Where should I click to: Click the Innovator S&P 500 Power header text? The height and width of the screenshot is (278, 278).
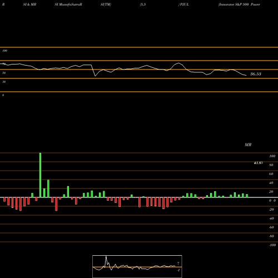239,4
